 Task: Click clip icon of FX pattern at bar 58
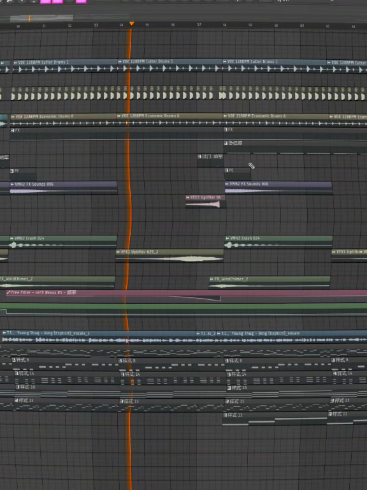(x=226, y=130)
